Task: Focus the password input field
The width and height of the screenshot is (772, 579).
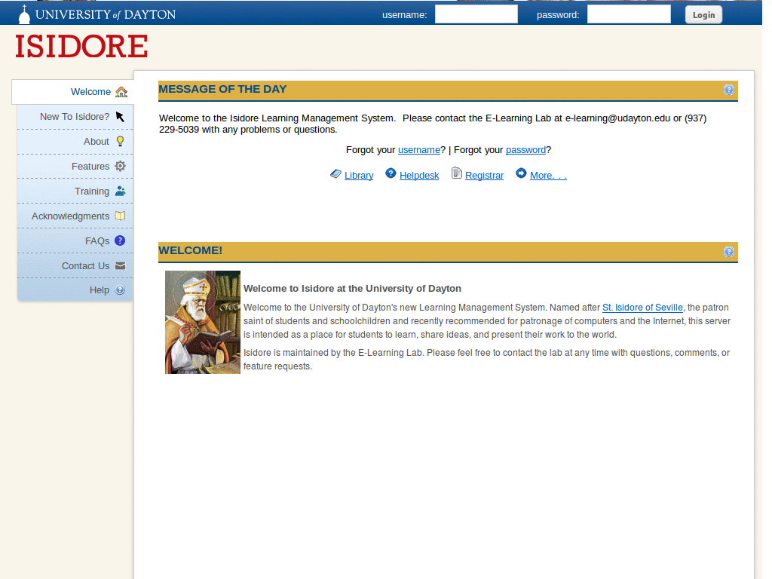Action: point(629,14)
